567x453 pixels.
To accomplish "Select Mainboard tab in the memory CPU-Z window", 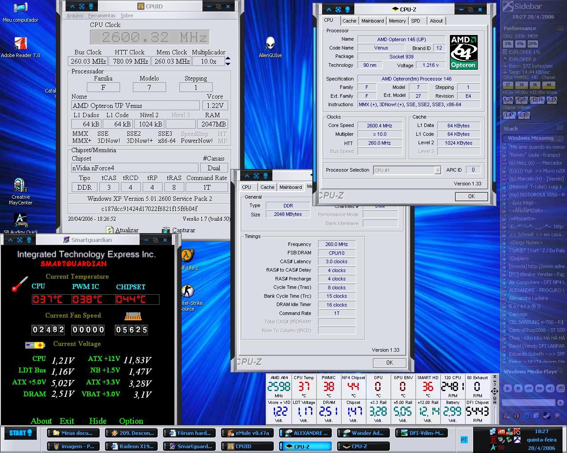I will pos(291,187).
